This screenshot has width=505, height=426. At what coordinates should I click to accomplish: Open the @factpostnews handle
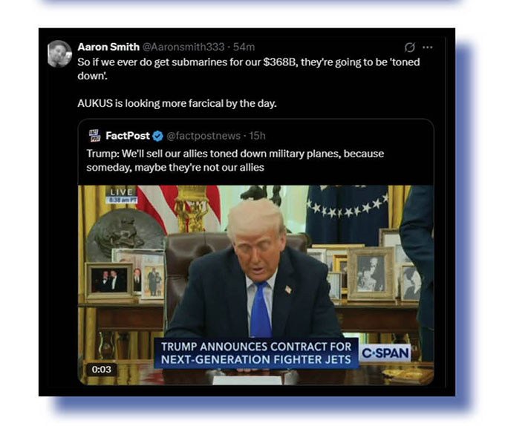point(203,136)
